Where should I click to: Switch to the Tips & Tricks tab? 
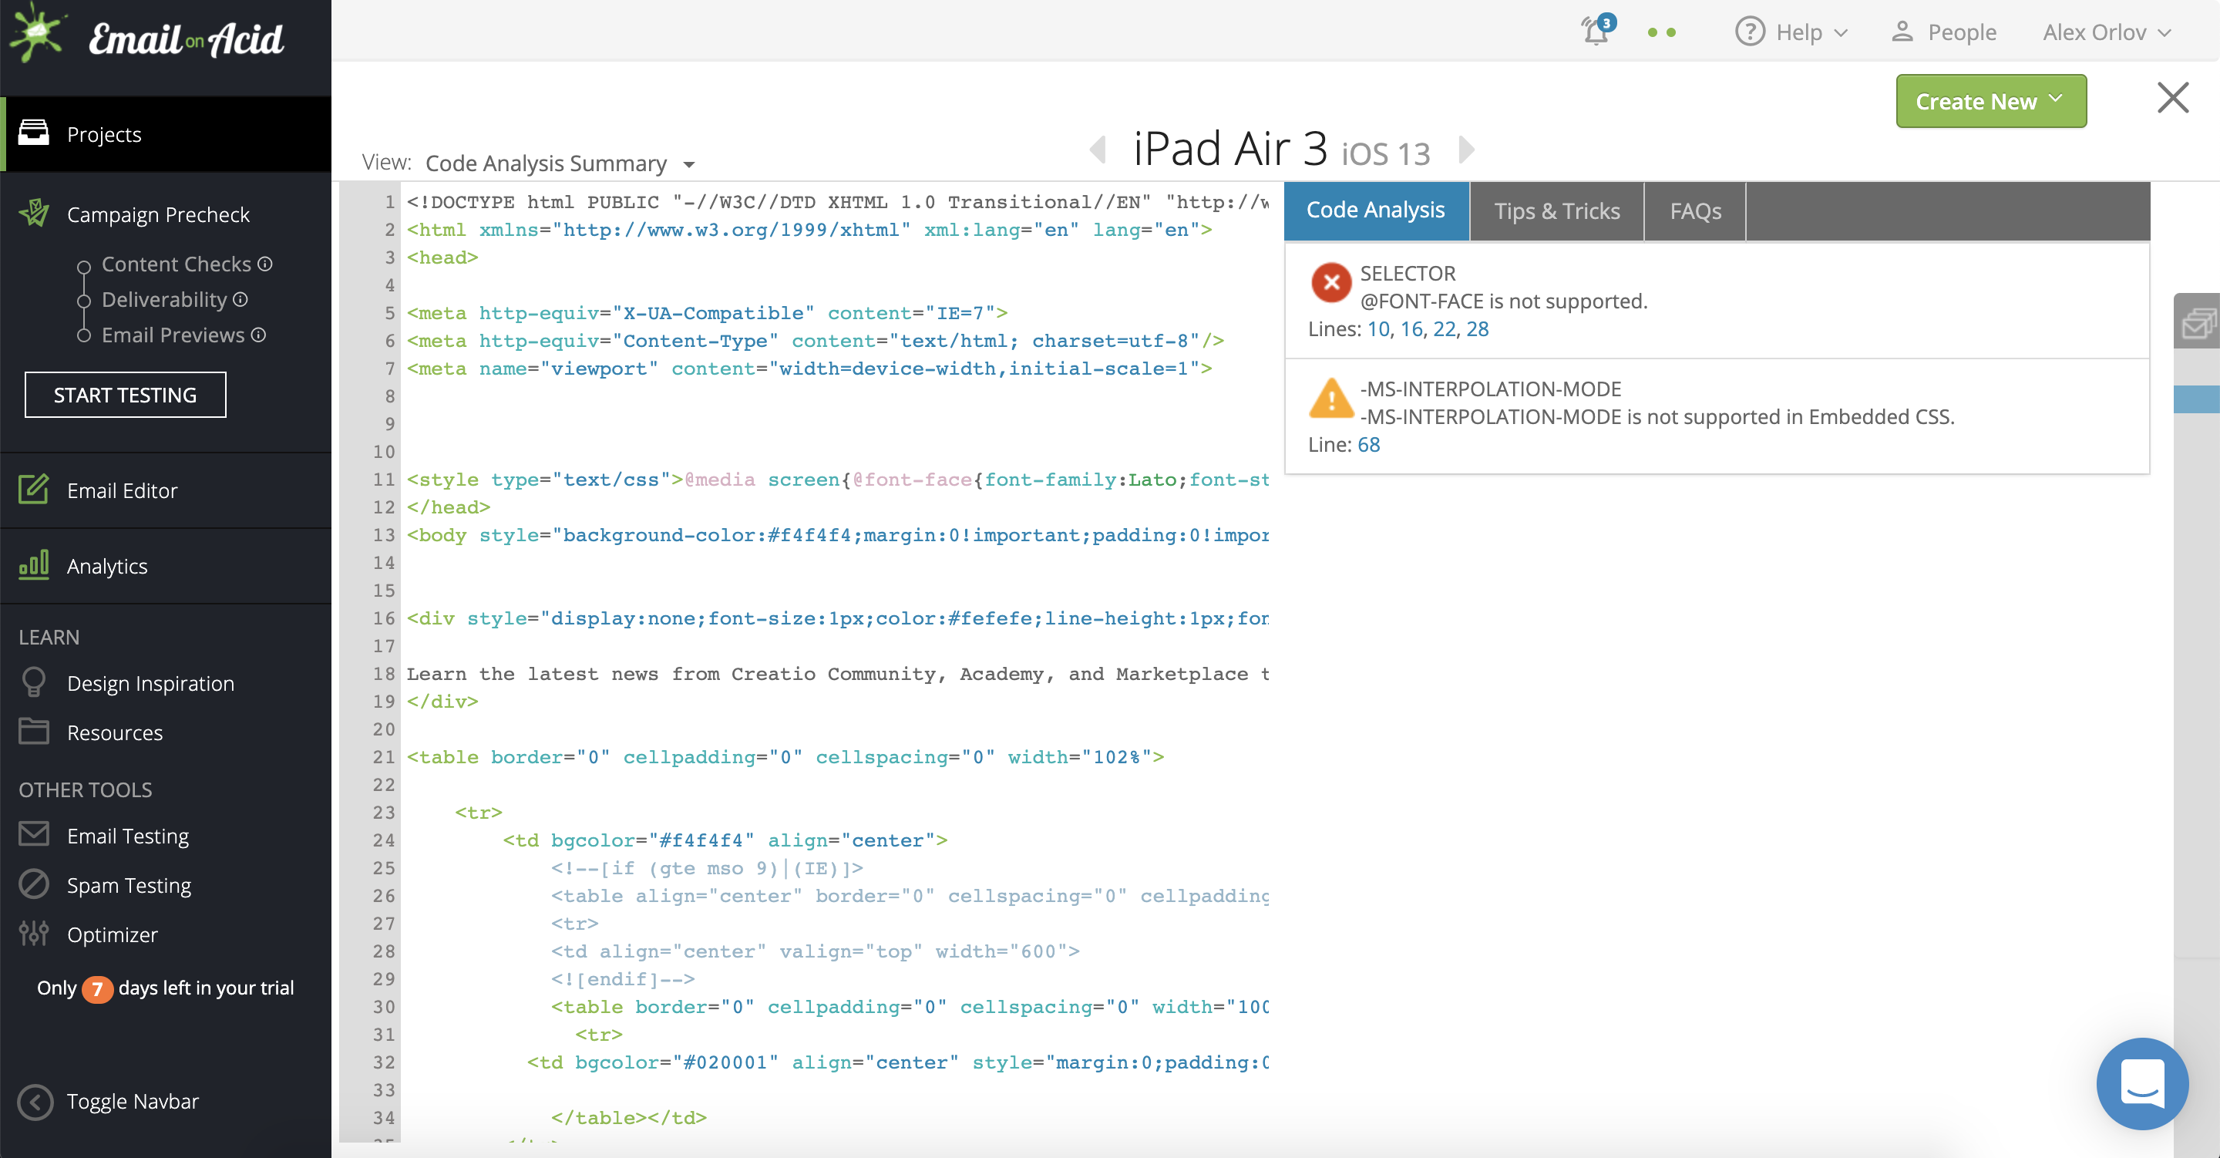(1556, 211)
